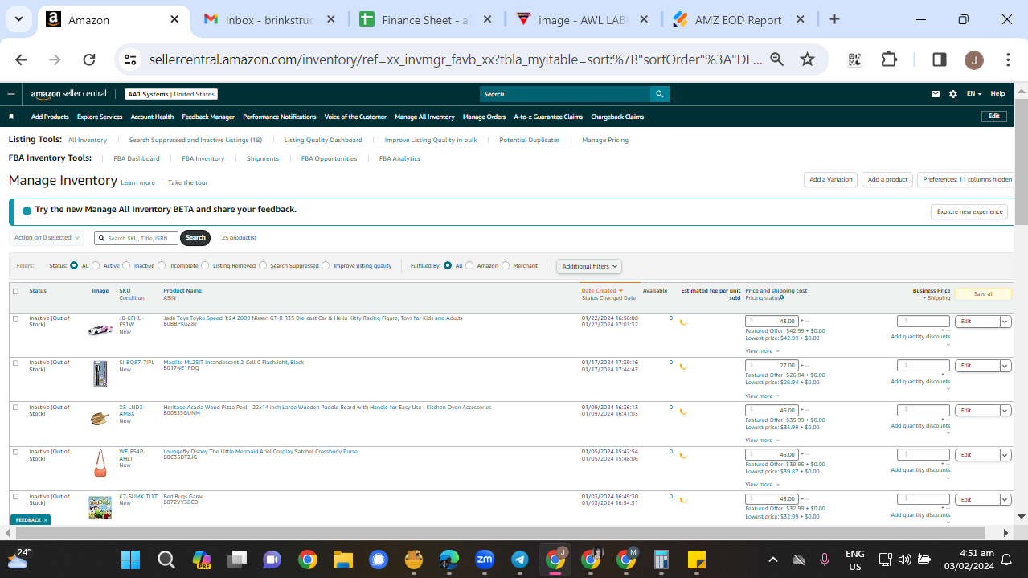Open Feedback Manager in the navigation bar
Screen dimensions: 1028x578
coord(208,117)
